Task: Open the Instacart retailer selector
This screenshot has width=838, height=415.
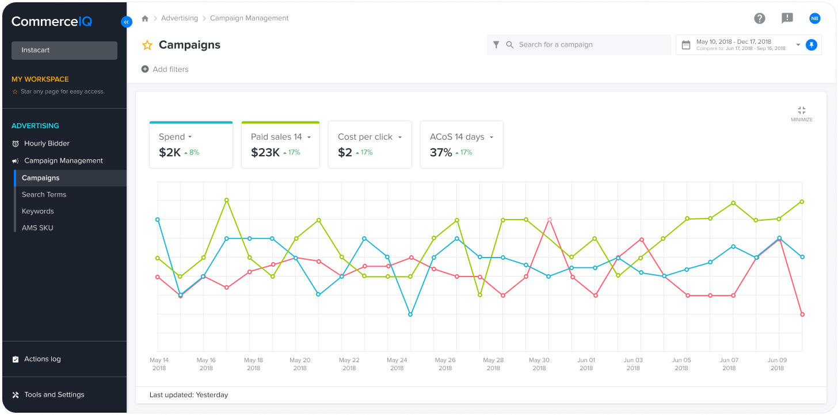Action: (x=64, y=50)
